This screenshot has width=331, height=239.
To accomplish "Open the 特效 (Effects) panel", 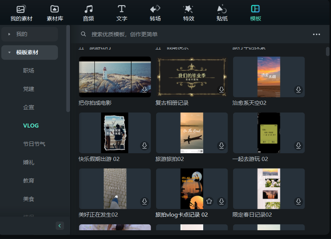I will pos(188,12).
